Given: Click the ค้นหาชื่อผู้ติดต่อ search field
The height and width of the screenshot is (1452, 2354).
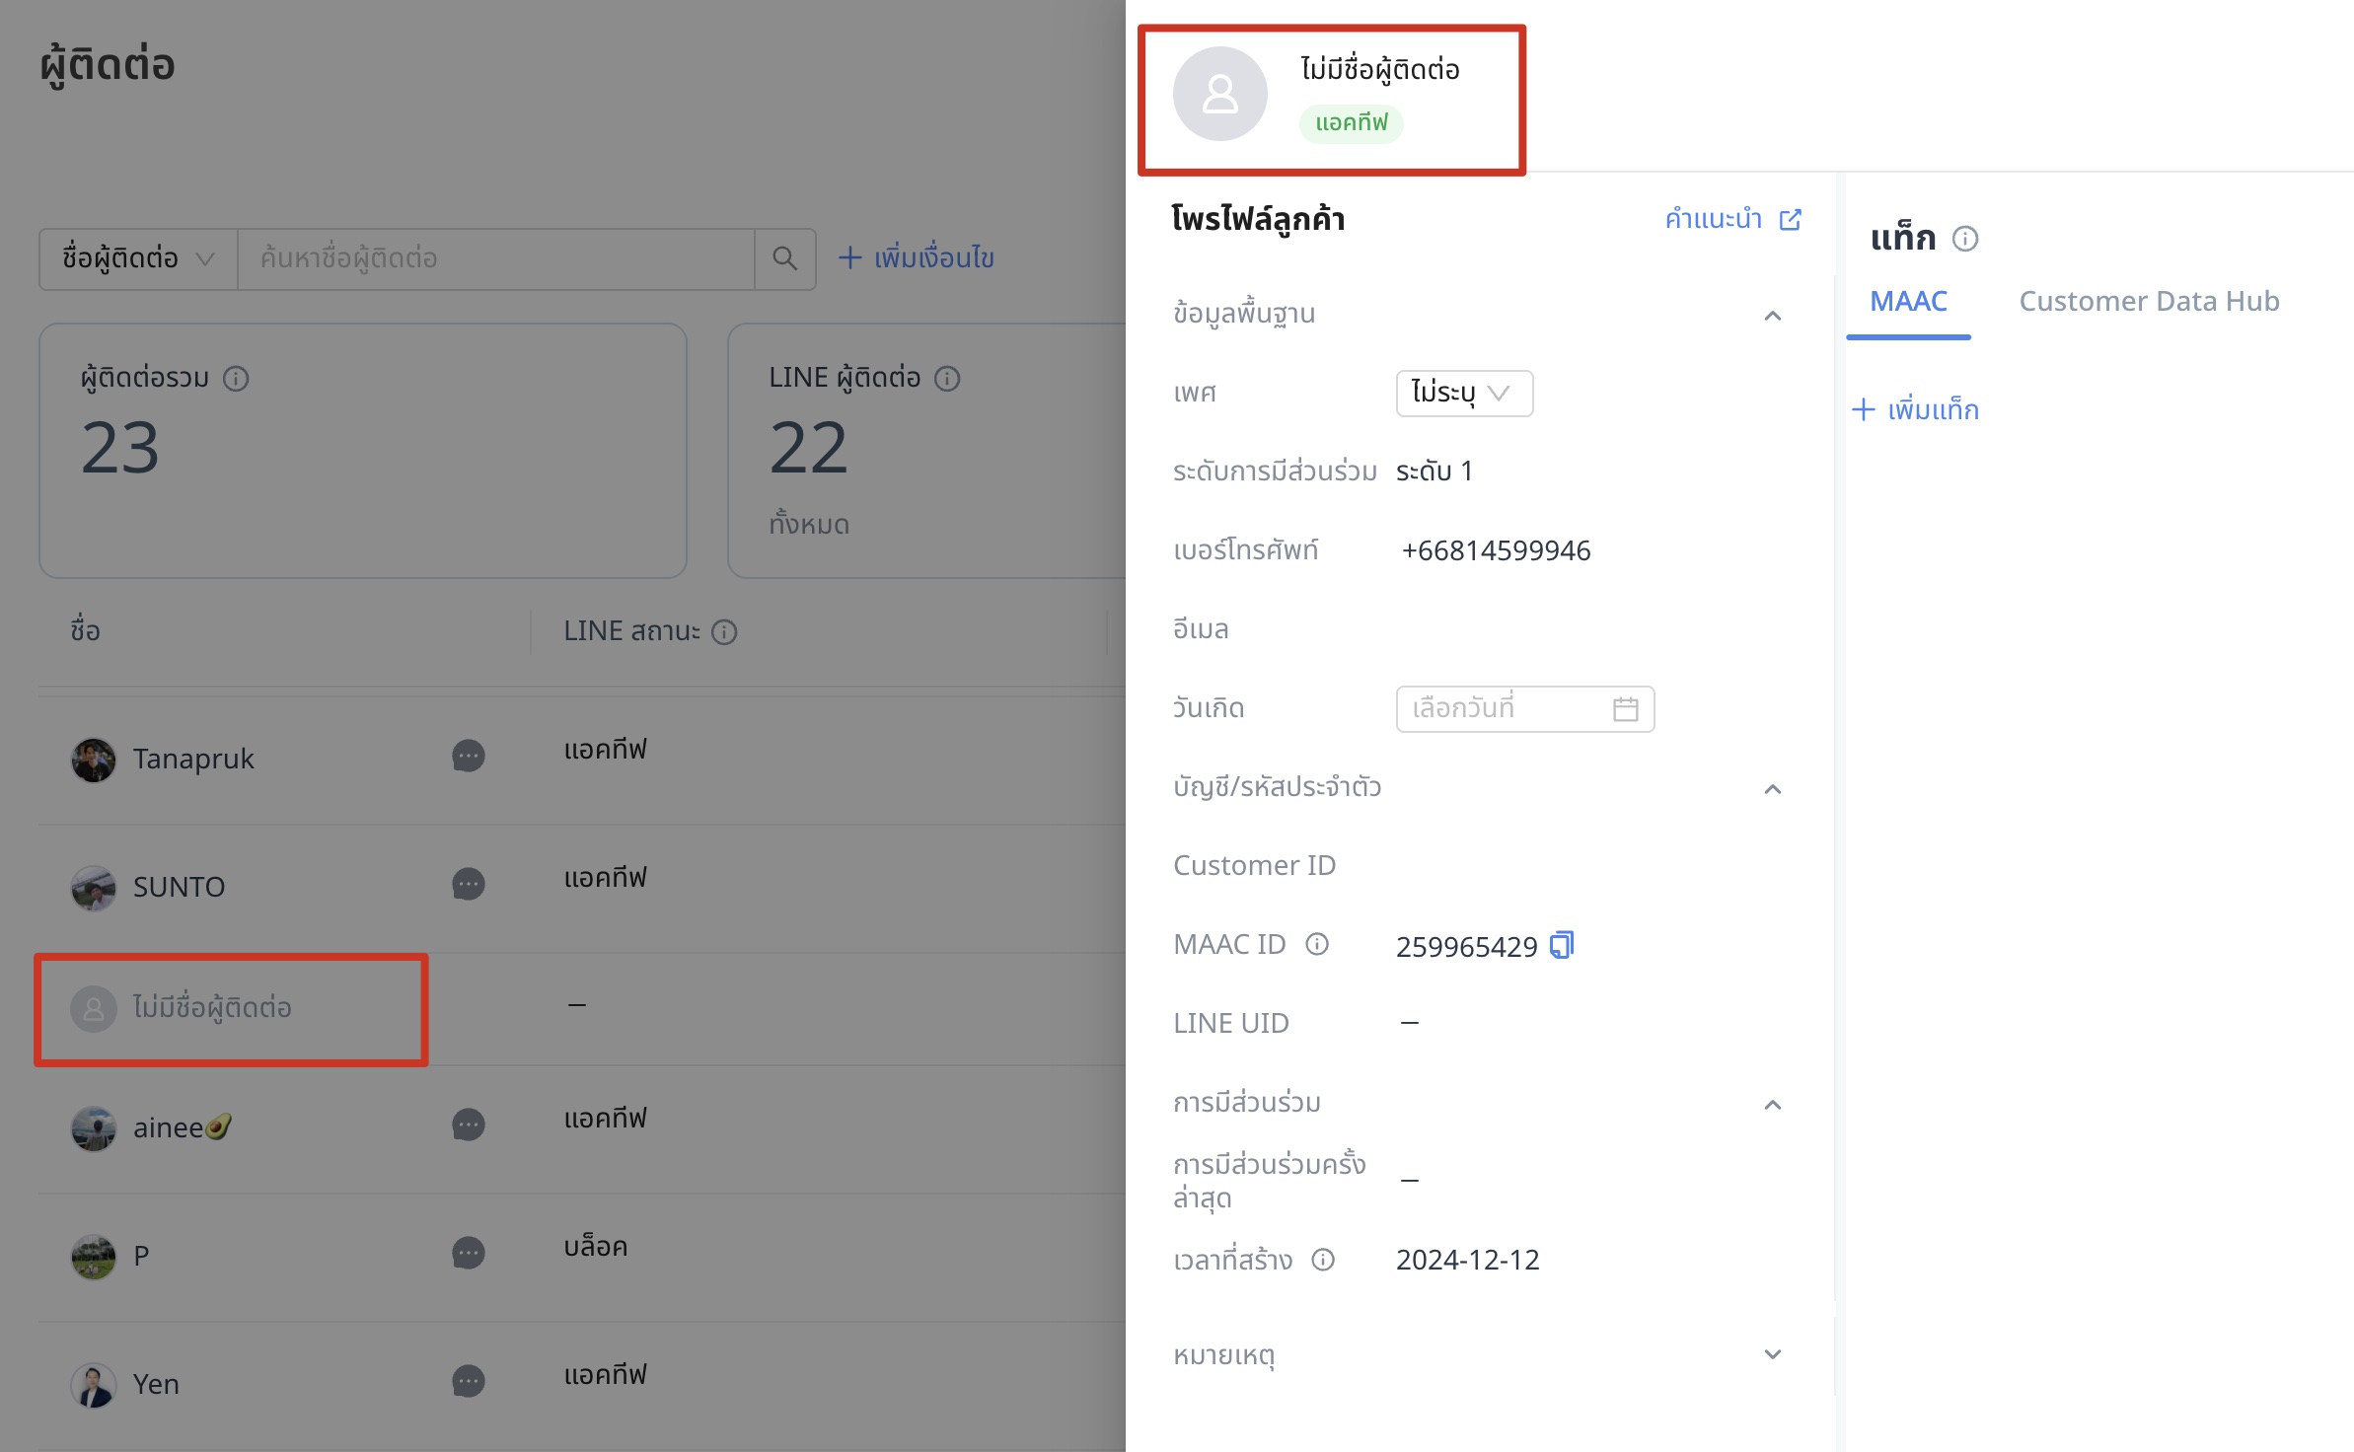Looking at the screenshot, I should 495,258.
